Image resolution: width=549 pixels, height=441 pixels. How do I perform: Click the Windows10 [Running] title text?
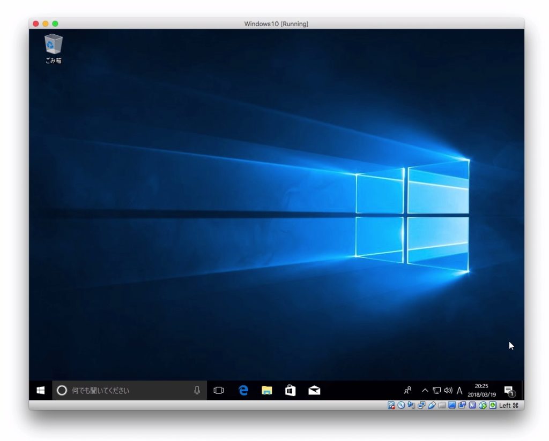pyautogui.click(x=276, y=24)
